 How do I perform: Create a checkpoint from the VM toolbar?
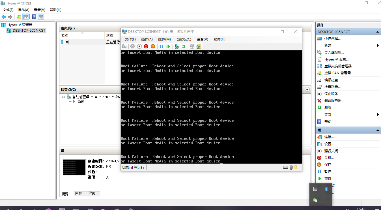coord(177,46)
